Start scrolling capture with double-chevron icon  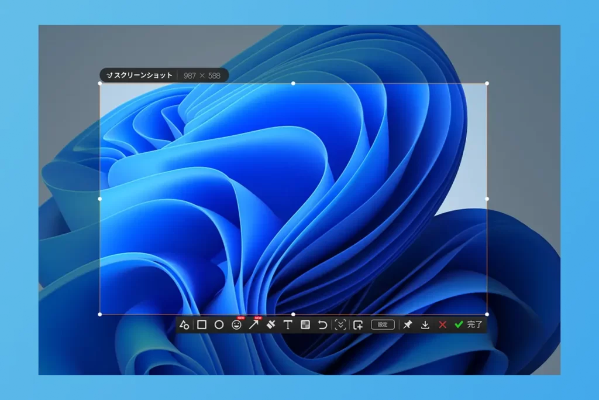340,324
